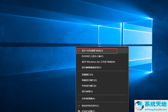
Task: Click the 锁定所有任务栏(L) label text
Action: point(90,106)
